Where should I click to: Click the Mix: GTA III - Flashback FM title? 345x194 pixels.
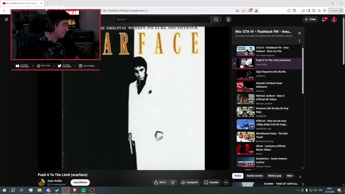click(x=263, y=32)
